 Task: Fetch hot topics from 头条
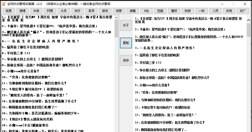point(64,11)
